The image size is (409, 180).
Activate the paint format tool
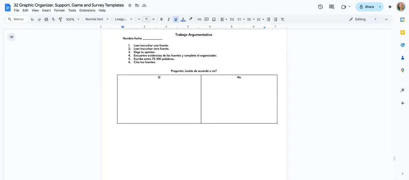click(60, 19)
